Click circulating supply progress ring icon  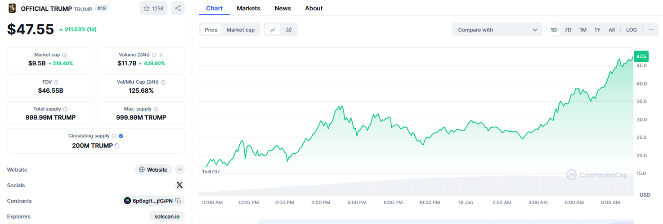pos(117,146)
